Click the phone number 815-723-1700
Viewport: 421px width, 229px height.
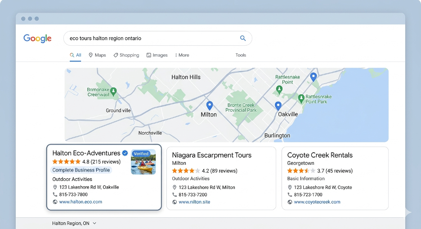[308, 195]
